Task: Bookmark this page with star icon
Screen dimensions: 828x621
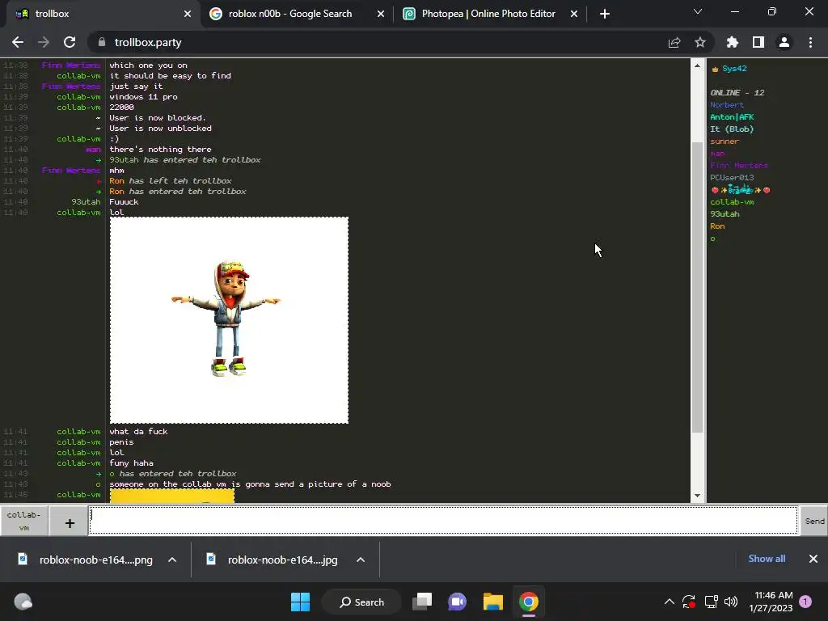Action: click(700, 42)
